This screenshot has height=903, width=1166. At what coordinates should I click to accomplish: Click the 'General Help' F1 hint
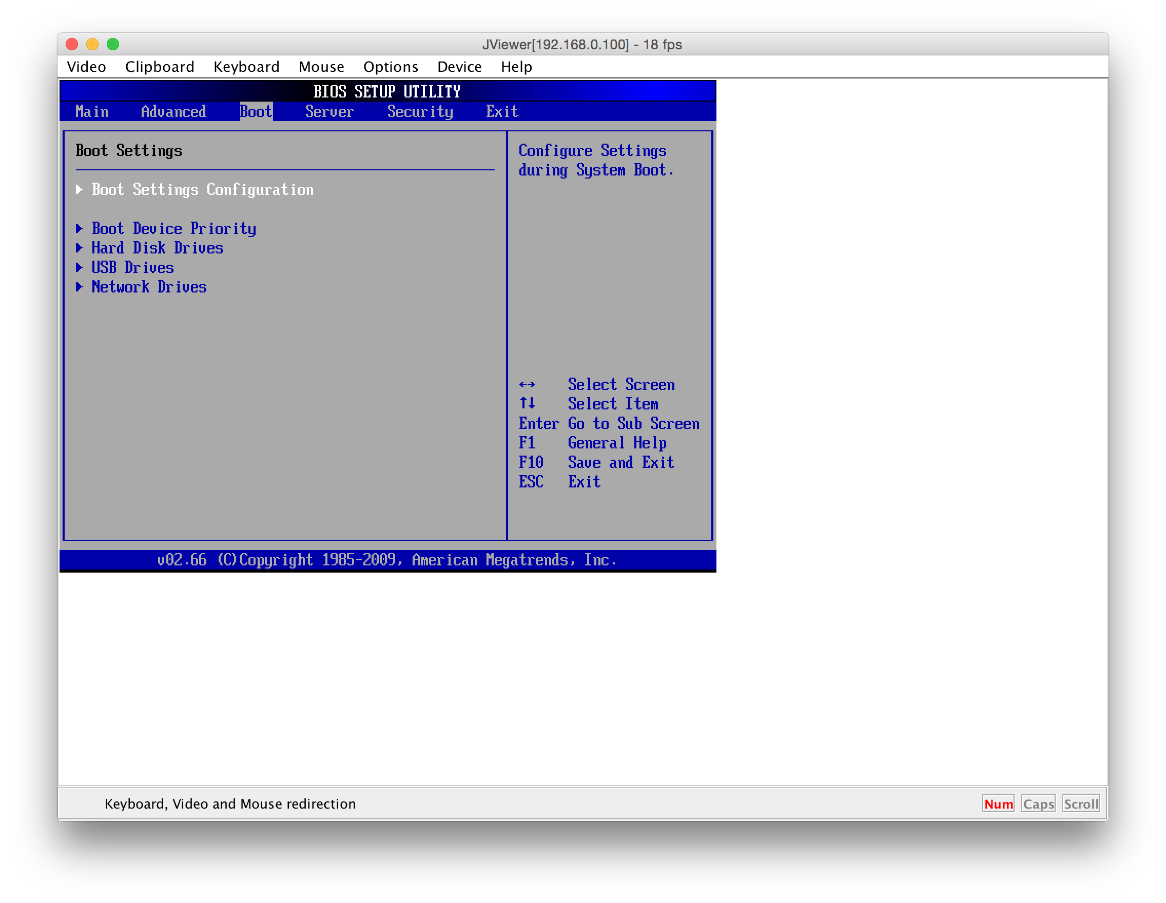click(x=617, y=443)
